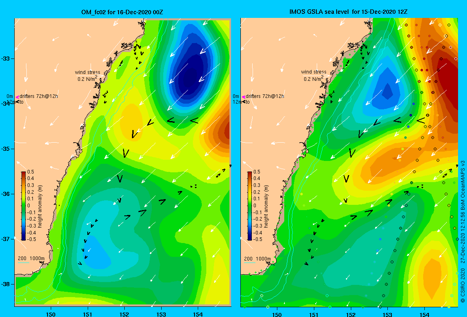This screenshot has width=467, height=317.
Task: Click longitude 153 under the left map
Action: coord(161,314)
